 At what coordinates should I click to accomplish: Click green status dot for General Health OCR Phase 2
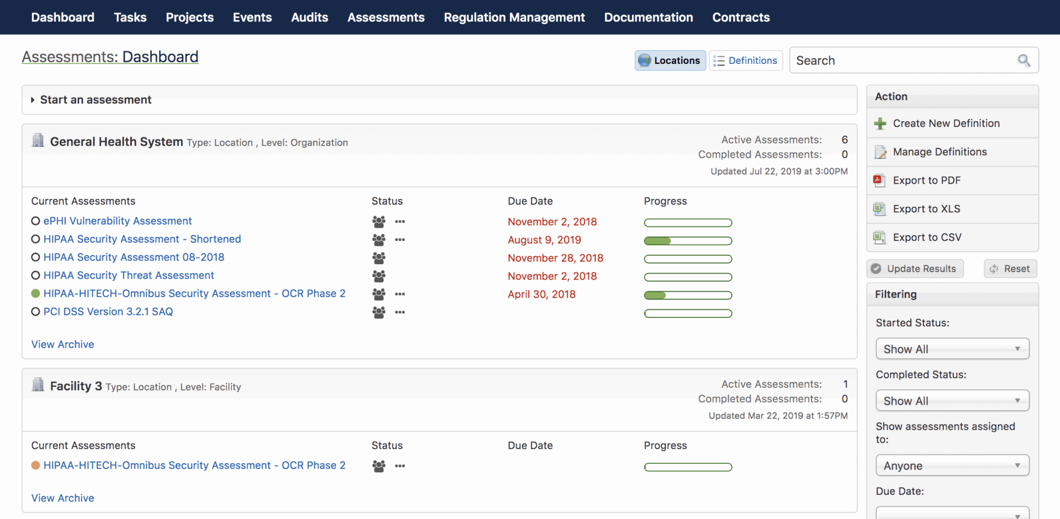pos(35,293)
